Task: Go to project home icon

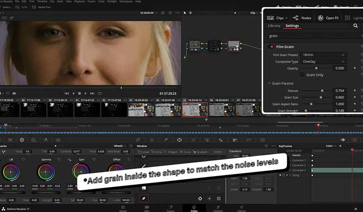Action: 356,209
